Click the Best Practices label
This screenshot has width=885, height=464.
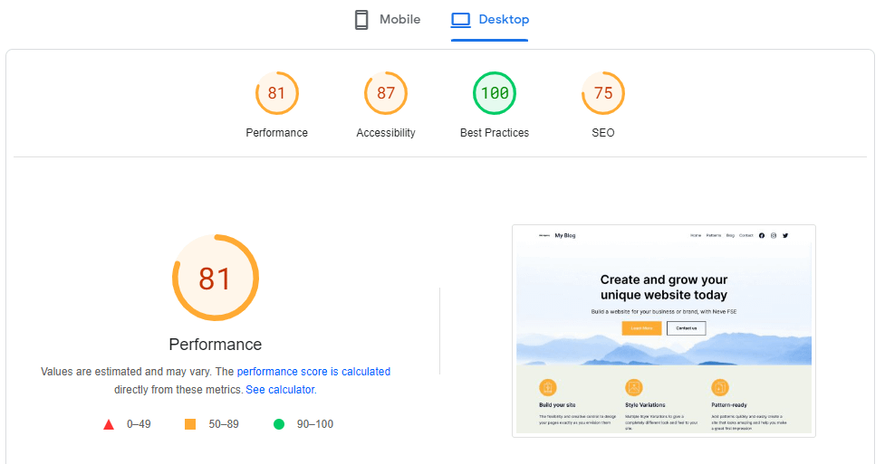[495, 133]
